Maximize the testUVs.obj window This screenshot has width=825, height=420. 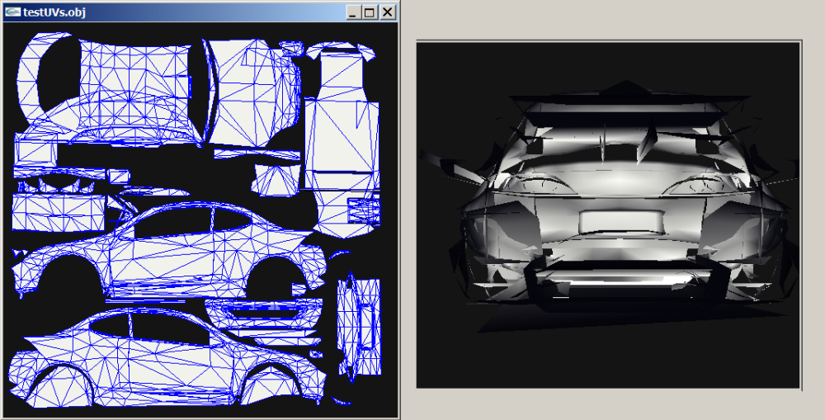point(370,12)
